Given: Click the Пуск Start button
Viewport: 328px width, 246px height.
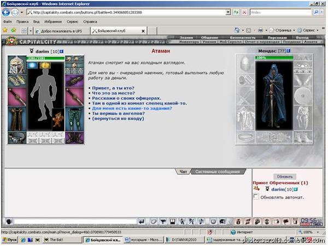Looking at the screenshot, I should point(10,240).
